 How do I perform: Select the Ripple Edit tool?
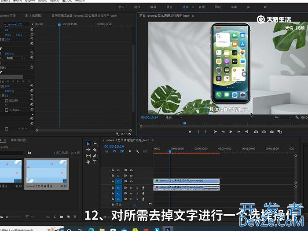(x=88, y=150)
